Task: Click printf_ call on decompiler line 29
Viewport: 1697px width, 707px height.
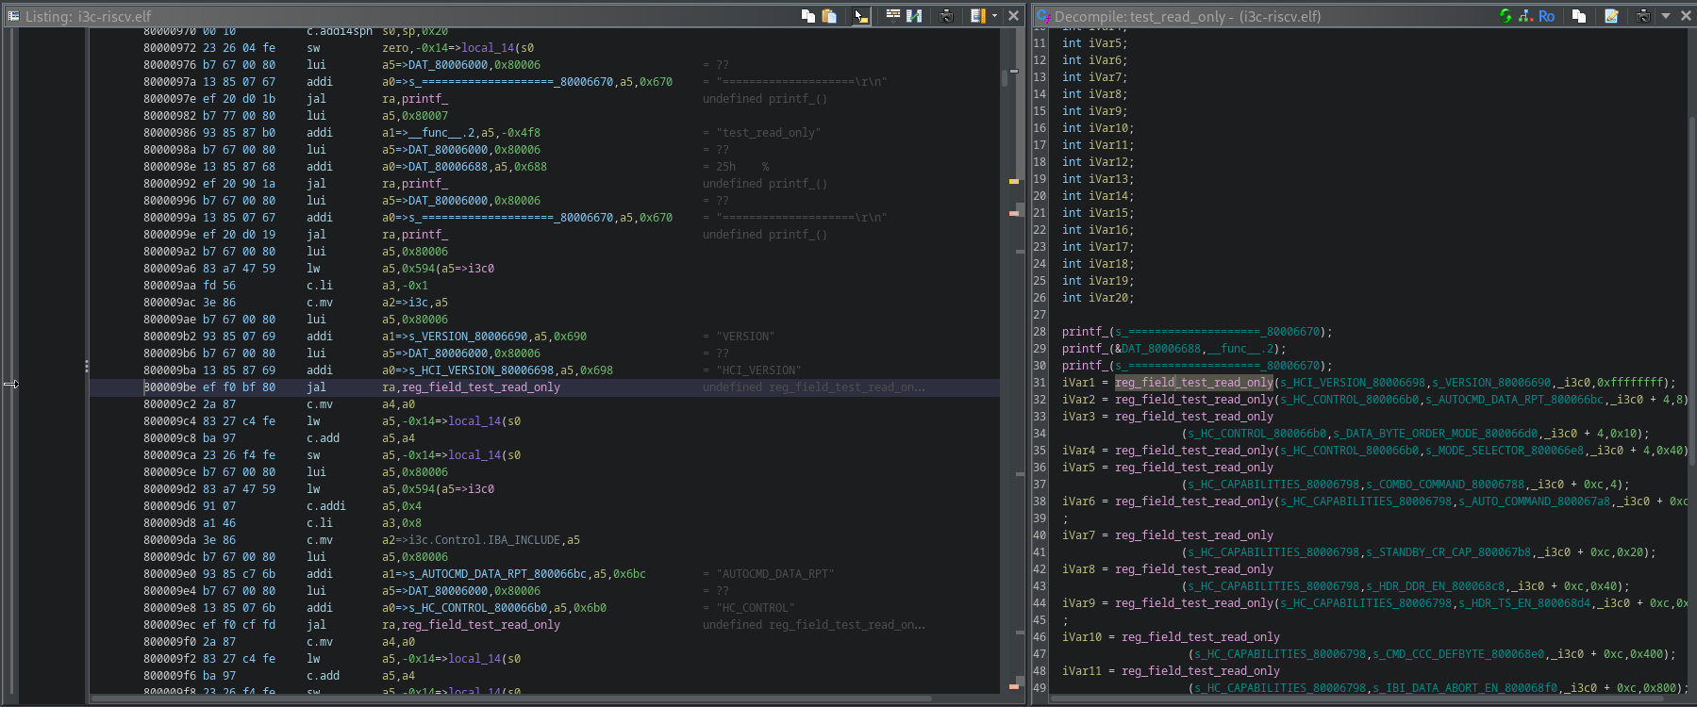Action: click(1085, 349)
